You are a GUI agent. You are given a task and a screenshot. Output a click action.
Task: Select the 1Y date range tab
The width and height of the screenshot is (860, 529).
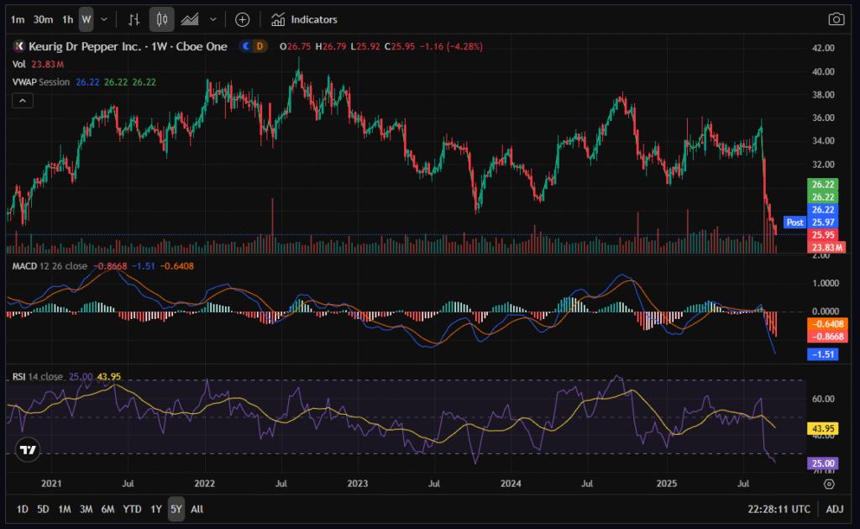(156, 509)
